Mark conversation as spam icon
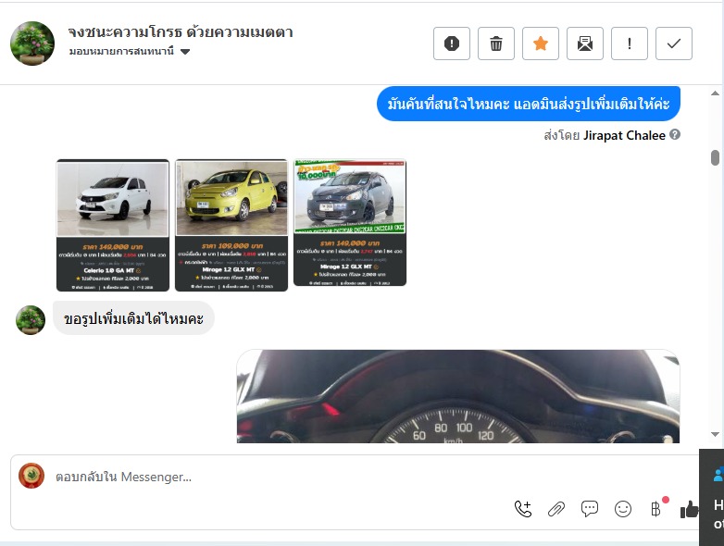The image size is (724, 546). pyautogui.click(x=452, y=43)
